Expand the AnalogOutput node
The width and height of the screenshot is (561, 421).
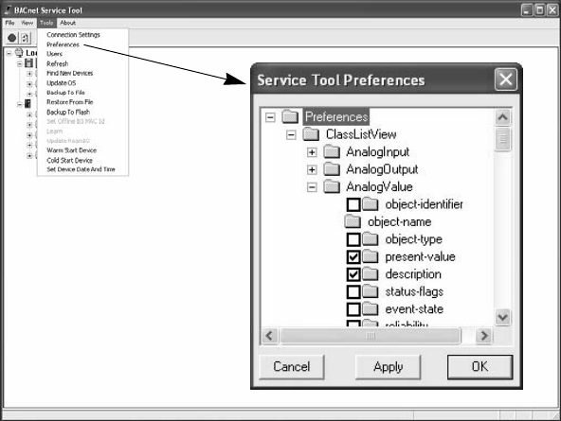tap(312, 169)
